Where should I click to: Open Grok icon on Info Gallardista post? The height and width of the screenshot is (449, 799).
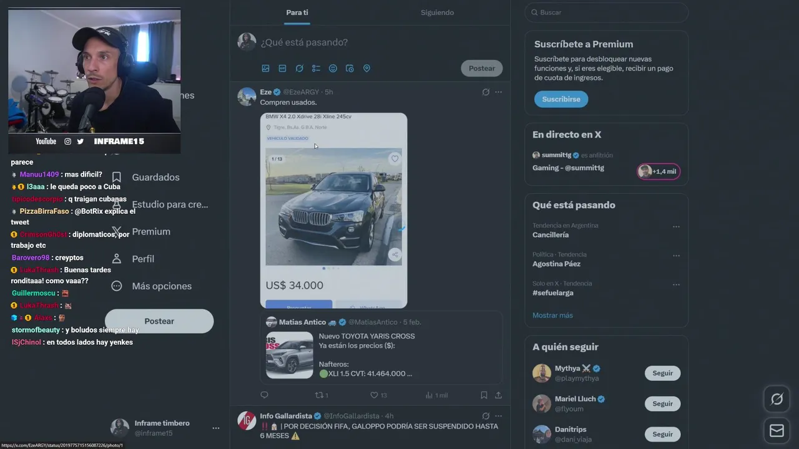(x=486, y=416)
